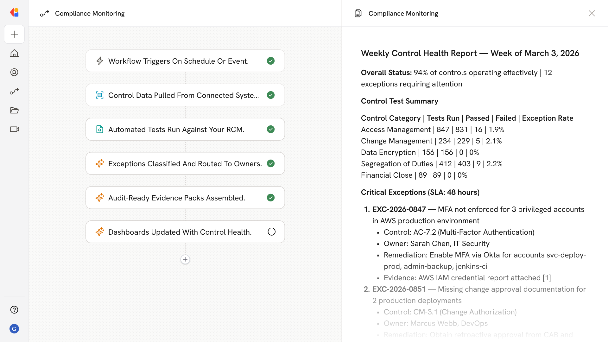Open the folder icon in sidebar

14,110
